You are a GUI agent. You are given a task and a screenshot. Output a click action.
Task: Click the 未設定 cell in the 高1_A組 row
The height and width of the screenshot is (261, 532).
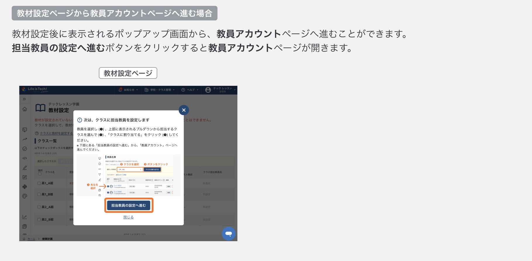207,183
